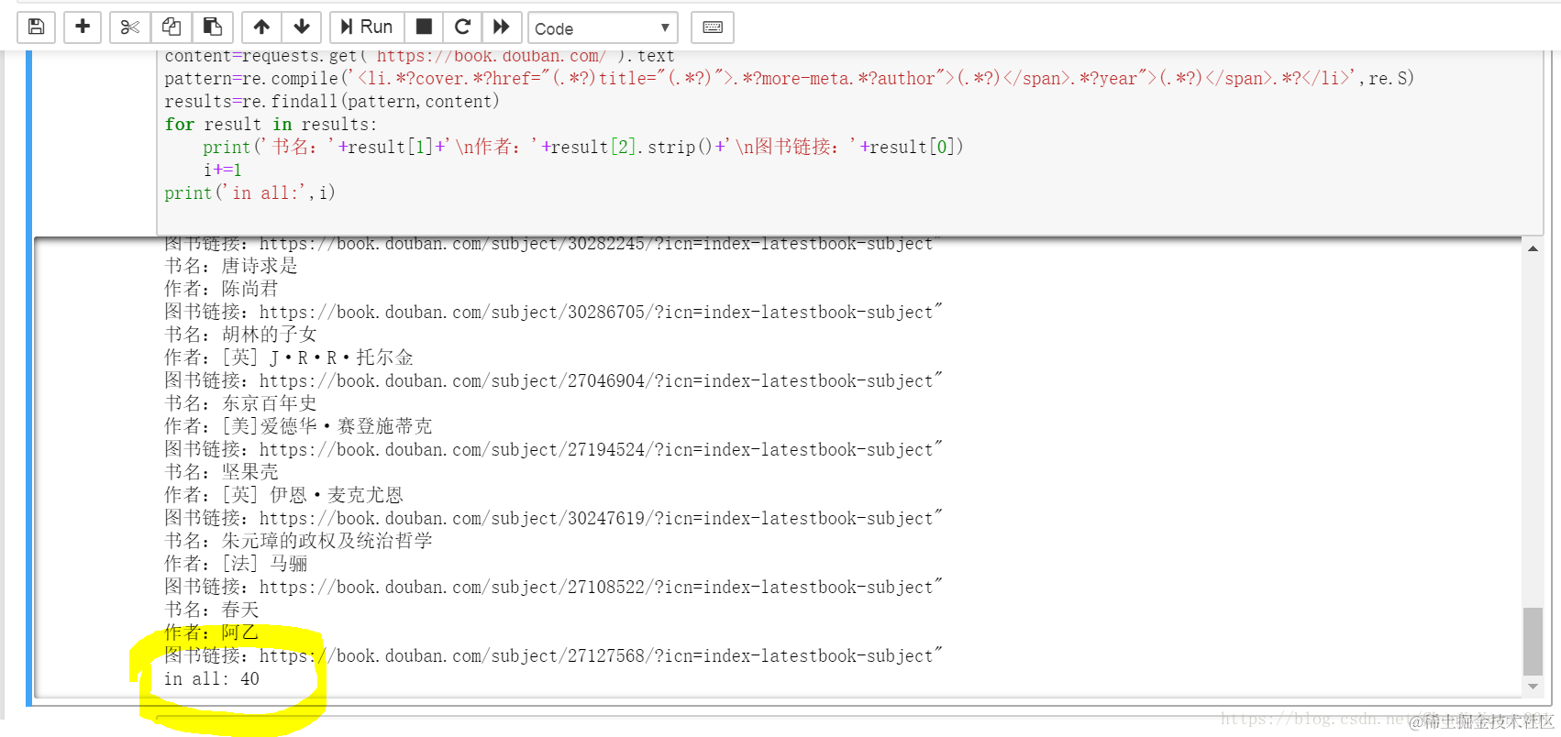This screenshot has width=1561, height=737.
Task: Click output text '作者：[英] 伊恩·麦克尤恩'
Action: [283, 495]
